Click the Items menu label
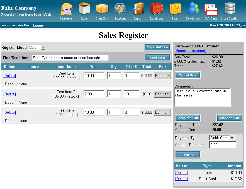 84,18
